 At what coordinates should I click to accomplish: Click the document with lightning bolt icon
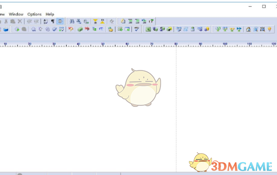(x=123, y=21)
